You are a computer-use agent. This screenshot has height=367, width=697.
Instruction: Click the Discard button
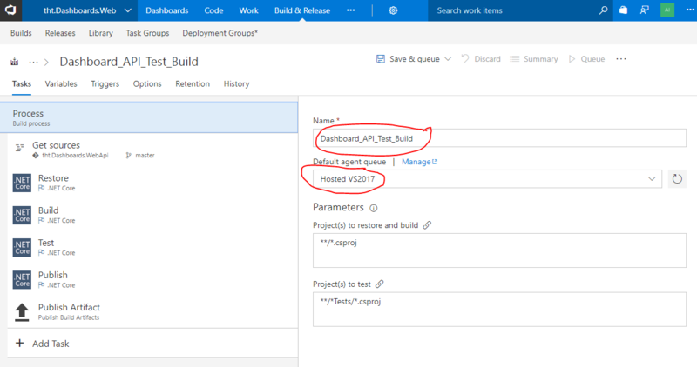(481, 59)
